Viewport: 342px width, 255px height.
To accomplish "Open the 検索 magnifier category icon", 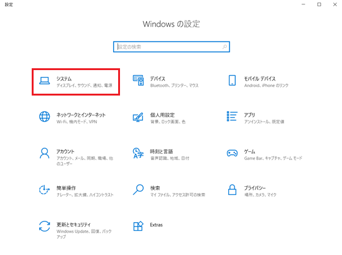I will pyautogui.click(x=138, y=190).
